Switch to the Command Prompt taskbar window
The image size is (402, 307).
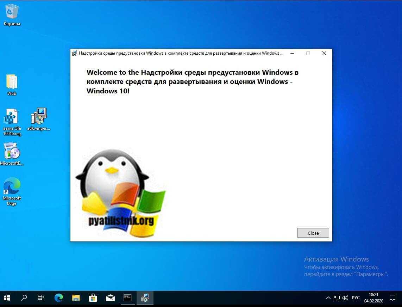pos(127,298)
